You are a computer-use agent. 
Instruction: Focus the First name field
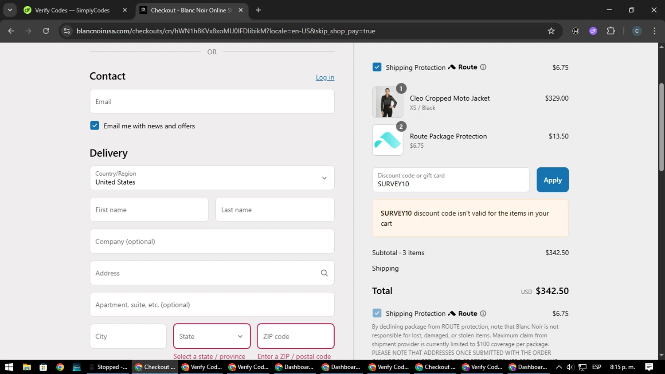pos(149,209)
